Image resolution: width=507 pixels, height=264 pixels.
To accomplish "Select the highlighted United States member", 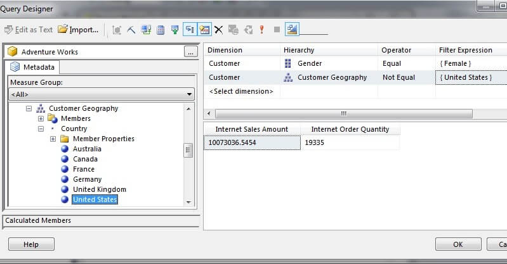I will pos(95,199).
